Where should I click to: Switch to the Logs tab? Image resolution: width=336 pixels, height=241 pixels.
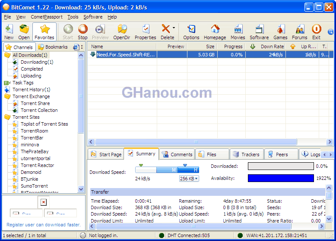click(311, 154)
